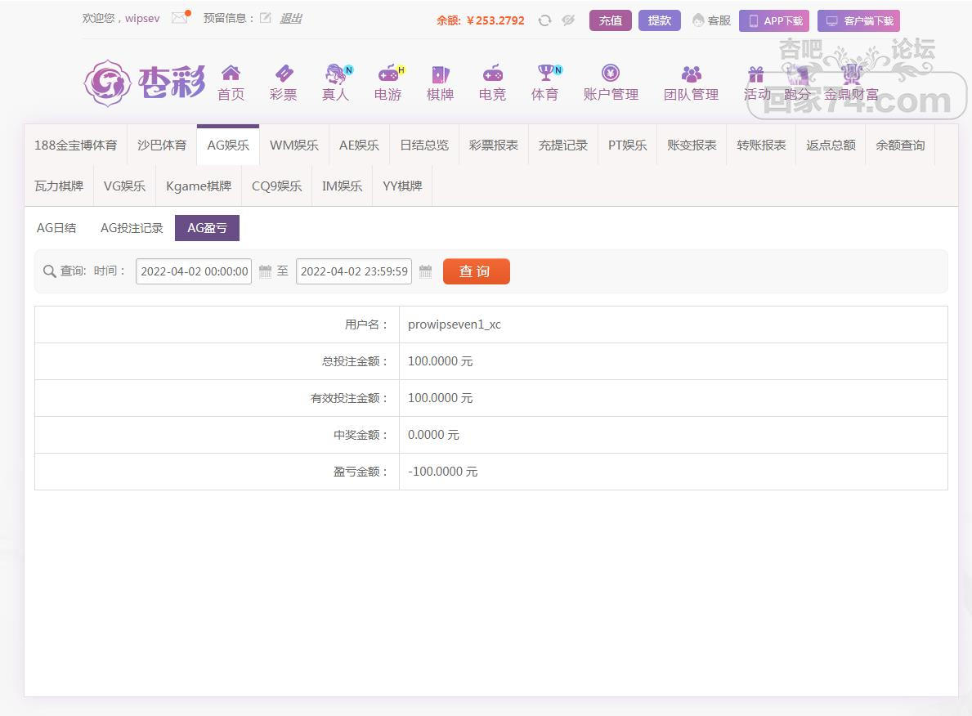Open the 棋牌 cards icon

tap(440, 74)
